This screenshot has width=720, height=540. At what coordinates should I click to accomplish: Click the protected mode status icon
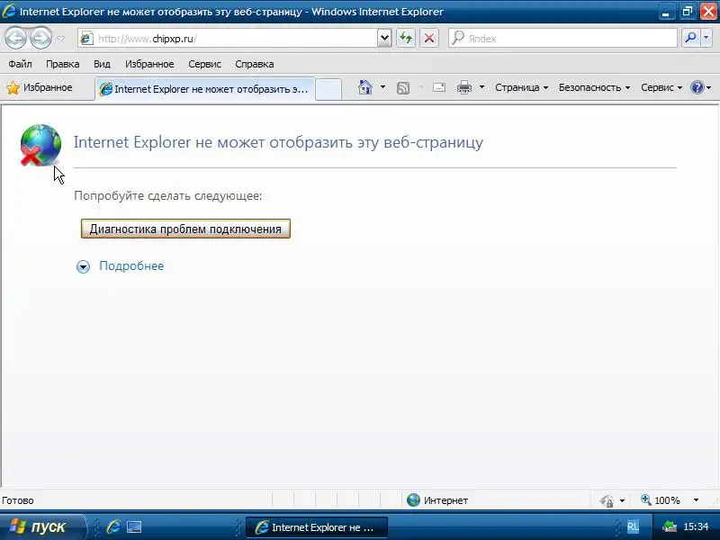point(607,500)
